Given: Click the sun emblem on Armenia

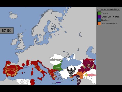Looking at the screenshot, I should (x=88, y=66).
